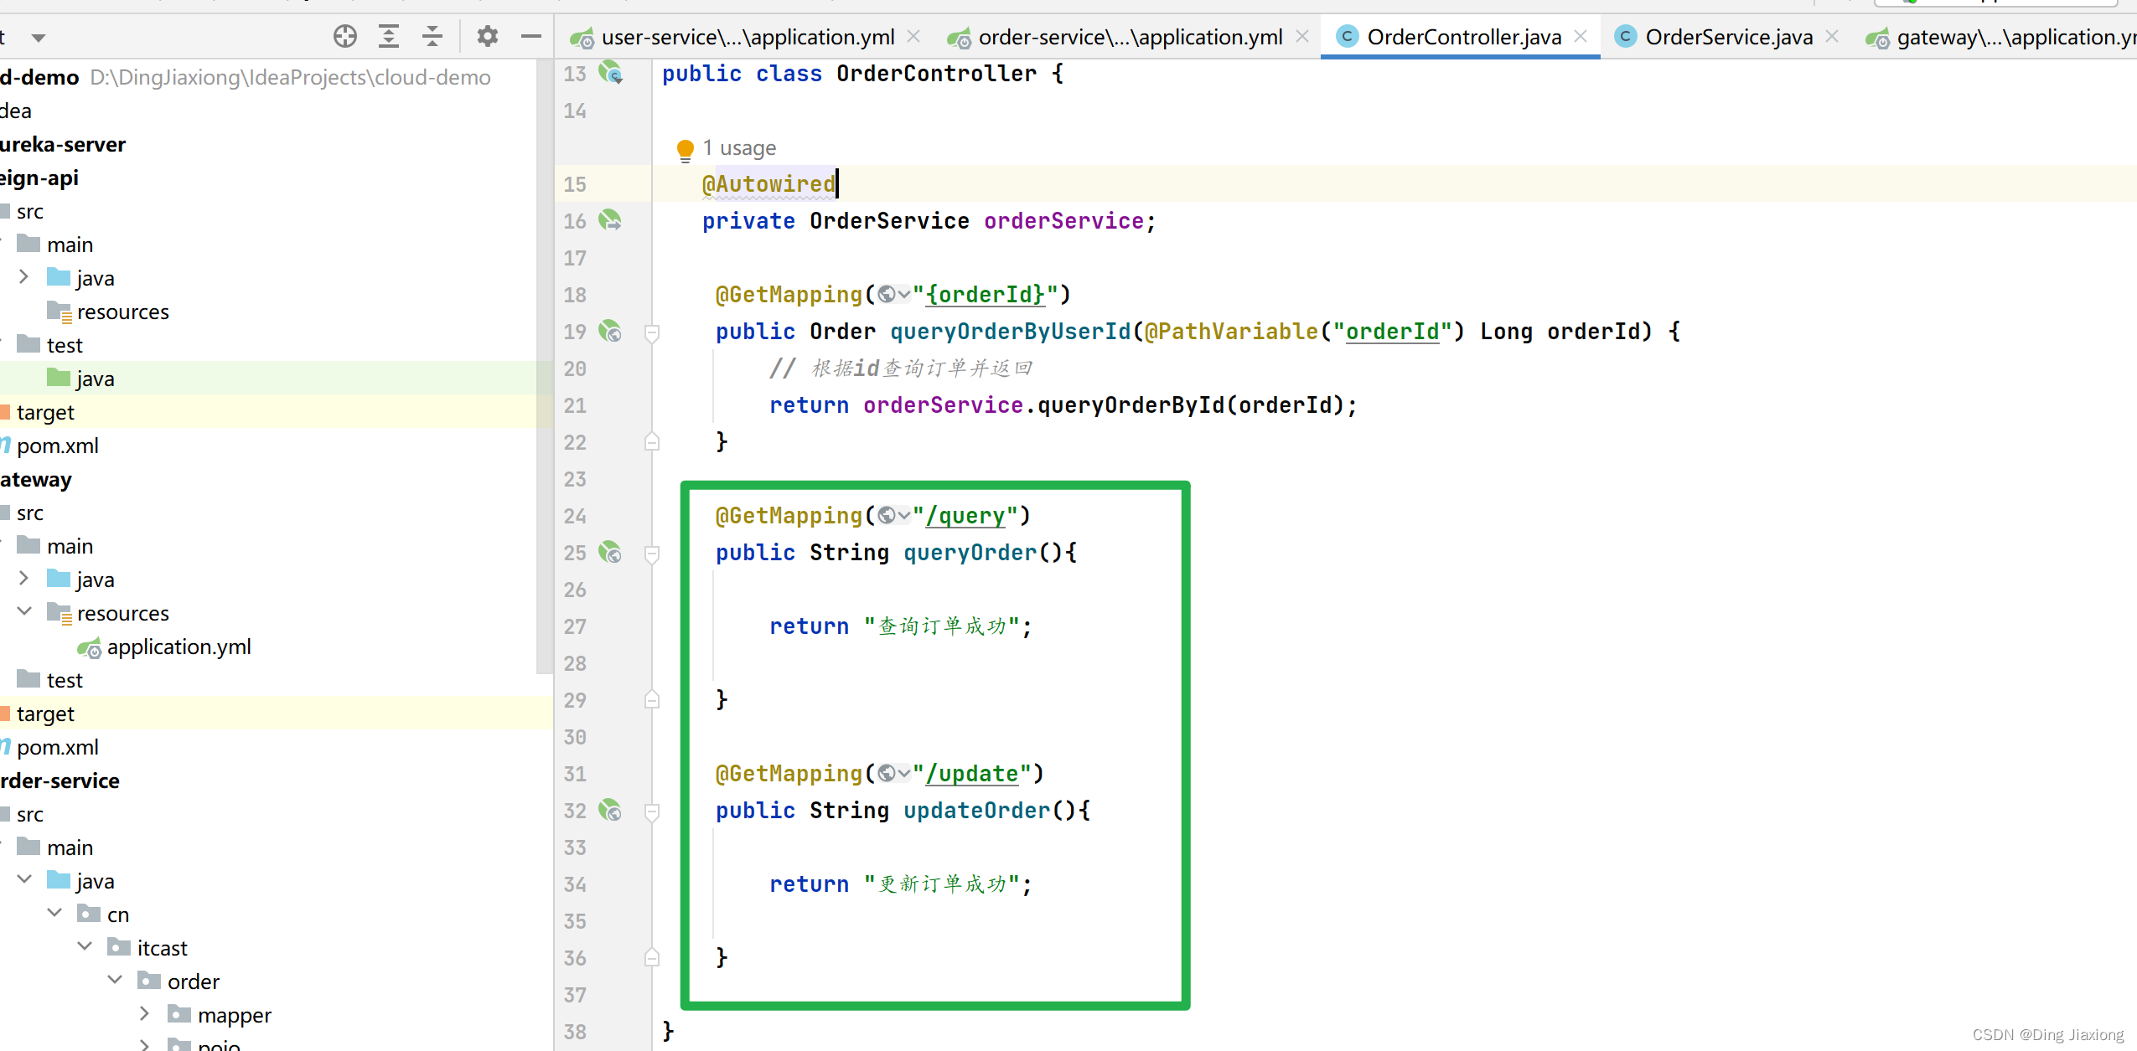Viewport: 2137px width, 1051px height.
Task: Select the gateway module in project tree
Action: [36, 479]
